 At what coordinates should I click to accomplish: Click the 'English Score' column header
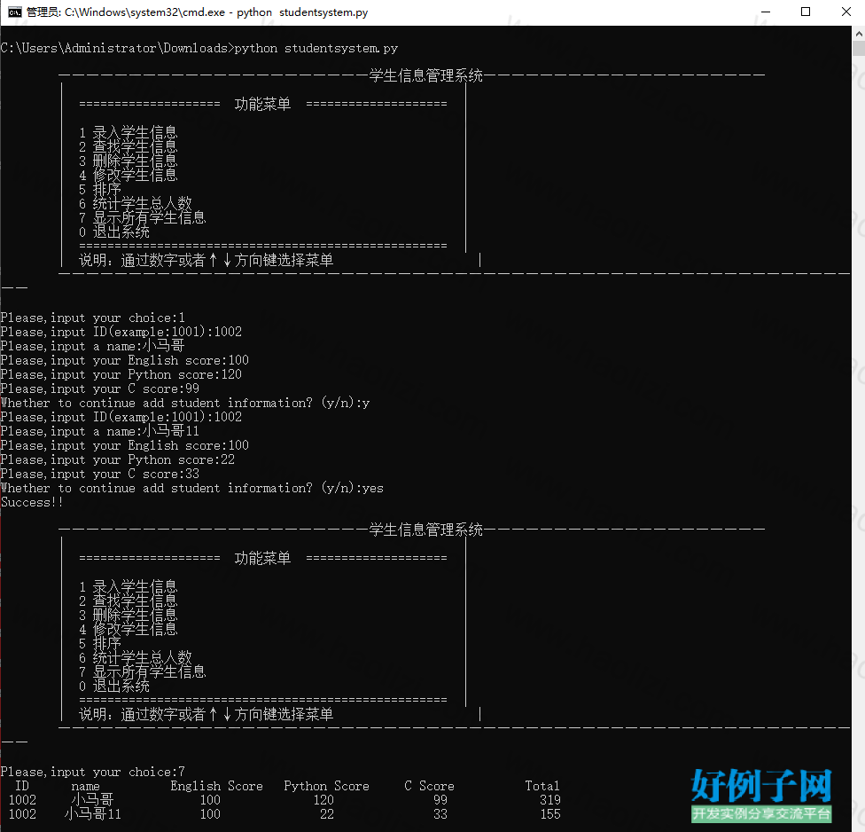point(217,786)
